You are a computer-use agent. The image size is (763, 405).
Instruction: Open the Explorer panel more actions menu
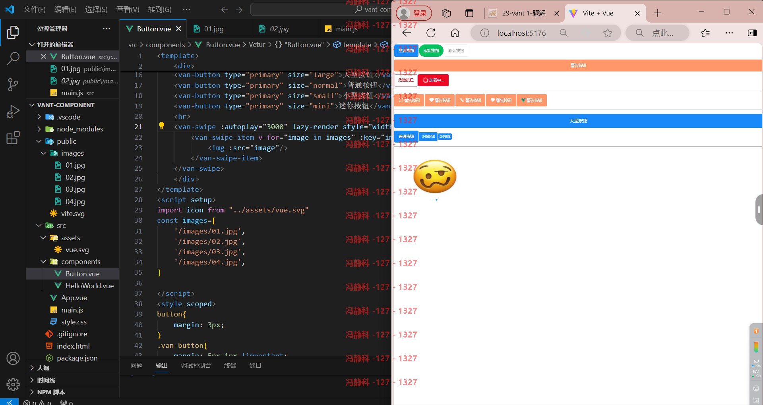point(107,29)
